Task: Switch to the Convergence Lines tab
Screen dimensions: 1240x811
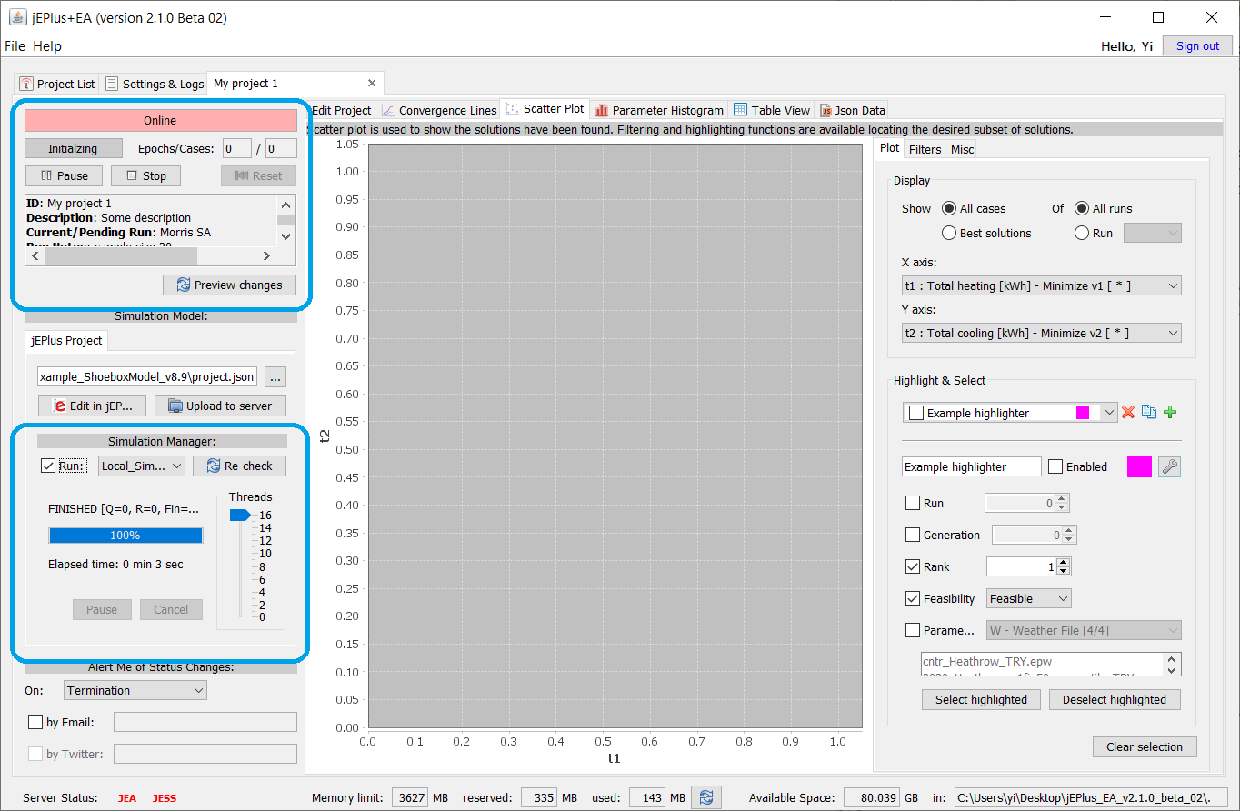Action: click(x=439, y=110)
